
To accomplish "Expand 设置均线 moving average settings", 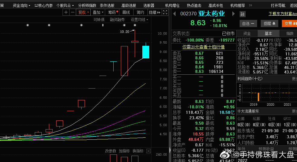I will pos(139,20).
